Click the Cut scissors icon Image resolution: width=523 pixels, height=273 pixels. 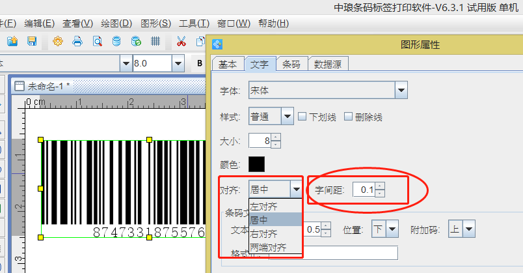pyautogui.click(x=181, y=42)
